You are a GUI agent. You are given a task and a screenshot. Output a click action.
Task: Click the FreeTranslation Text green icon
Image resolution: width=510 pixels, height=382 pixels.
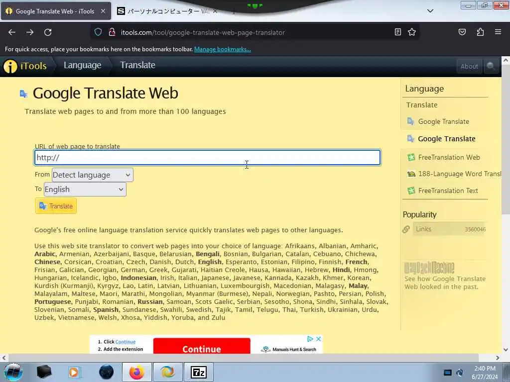[x=411, y=191]
